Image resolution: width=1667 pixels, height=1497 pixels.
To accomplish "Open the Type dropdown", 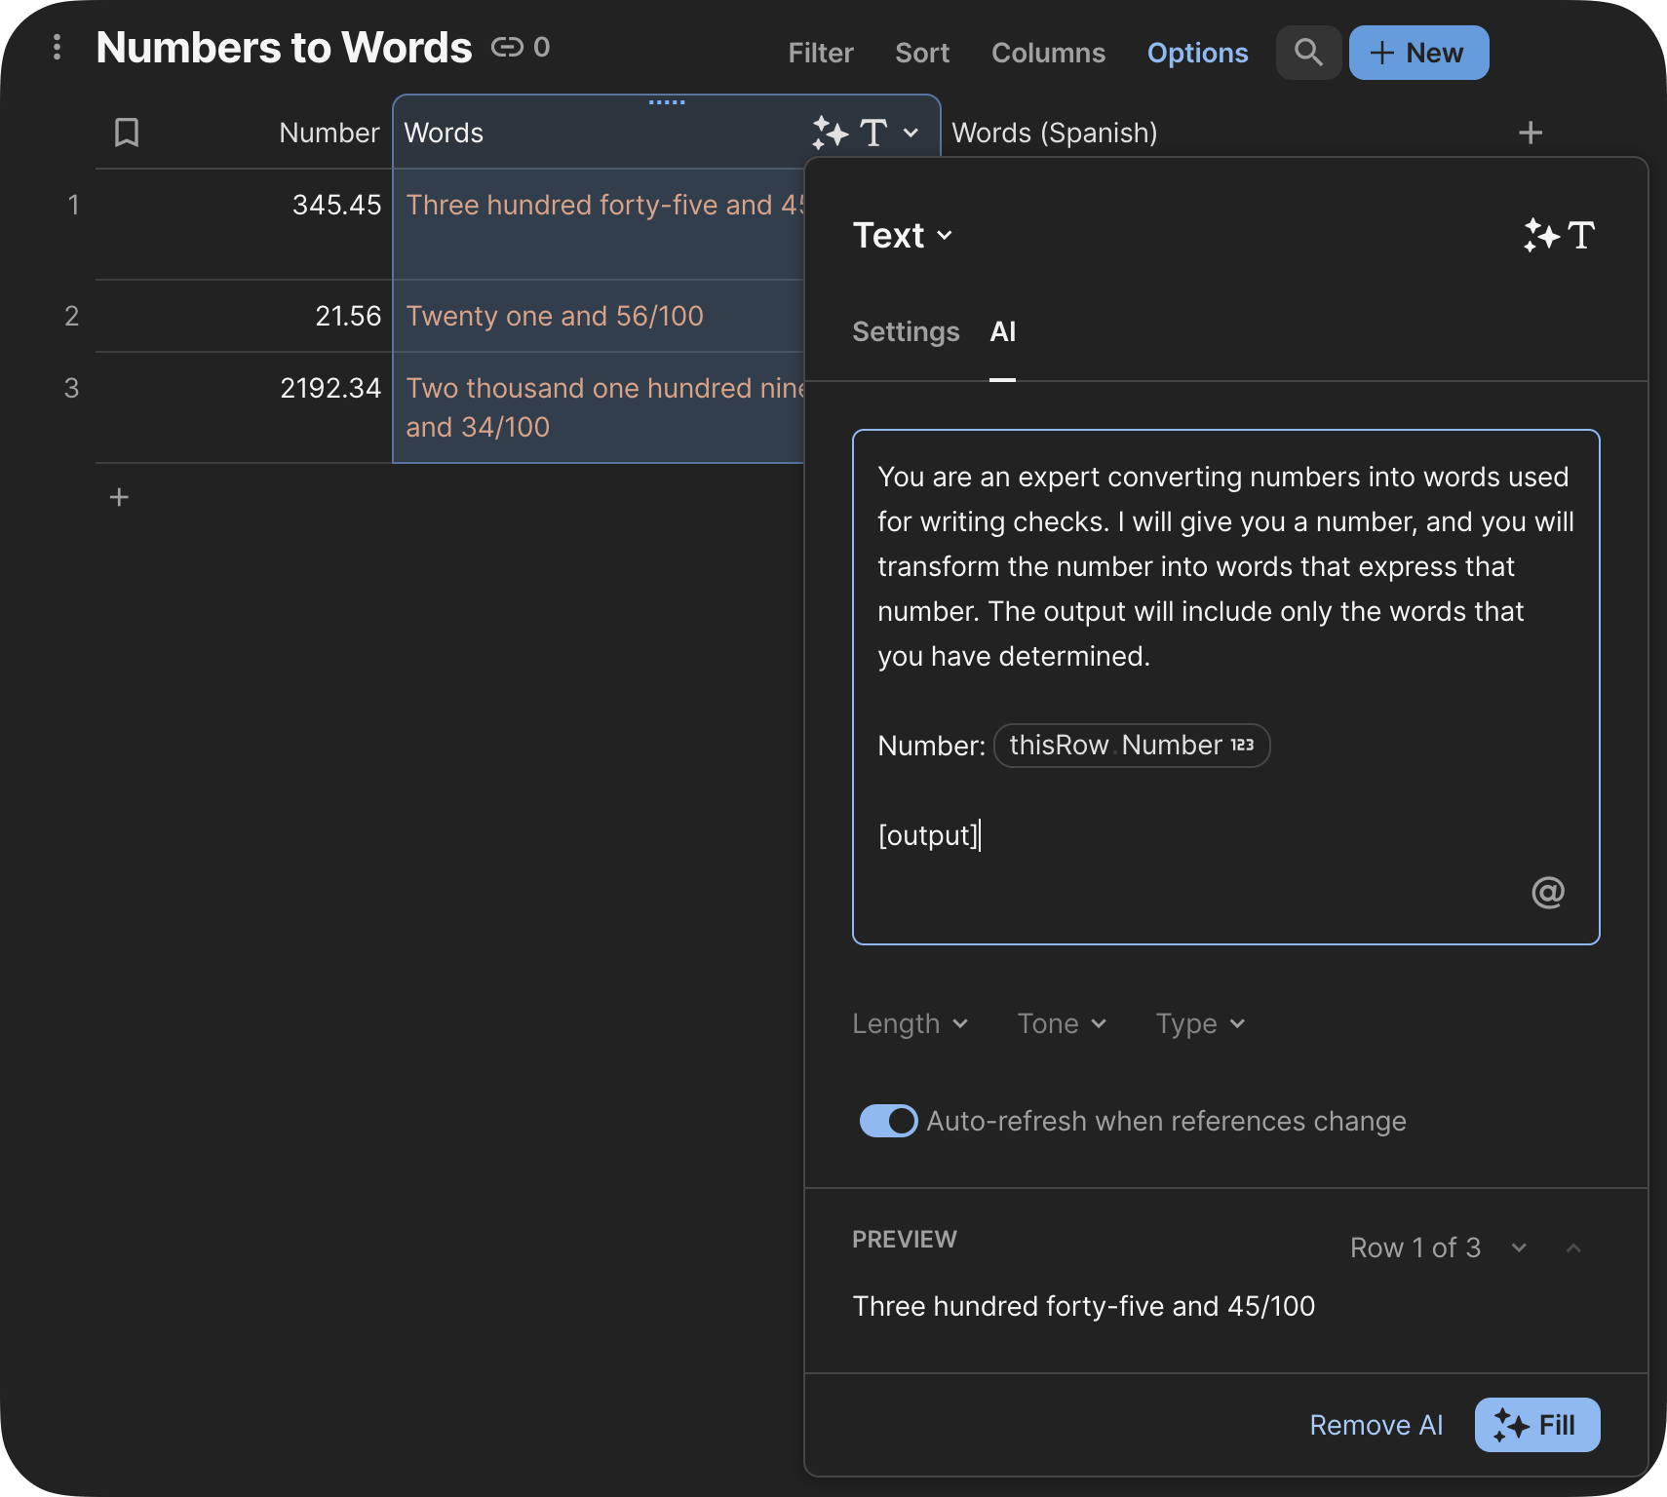I will pos(1200,1023).
